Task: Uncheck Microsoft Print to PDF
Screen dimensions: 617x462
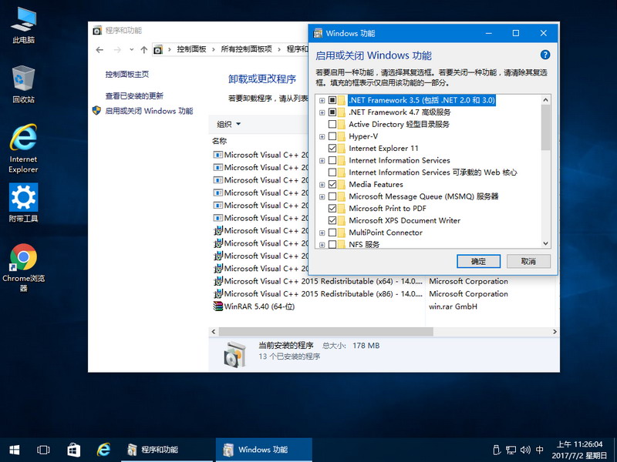Action: point(332,208)
